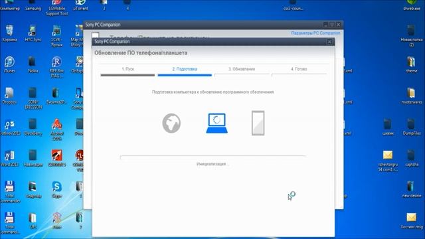Screen dimensions: 425x239
Task: Launch Alcohol 120% from the desktop
Action: click(56, 129)
